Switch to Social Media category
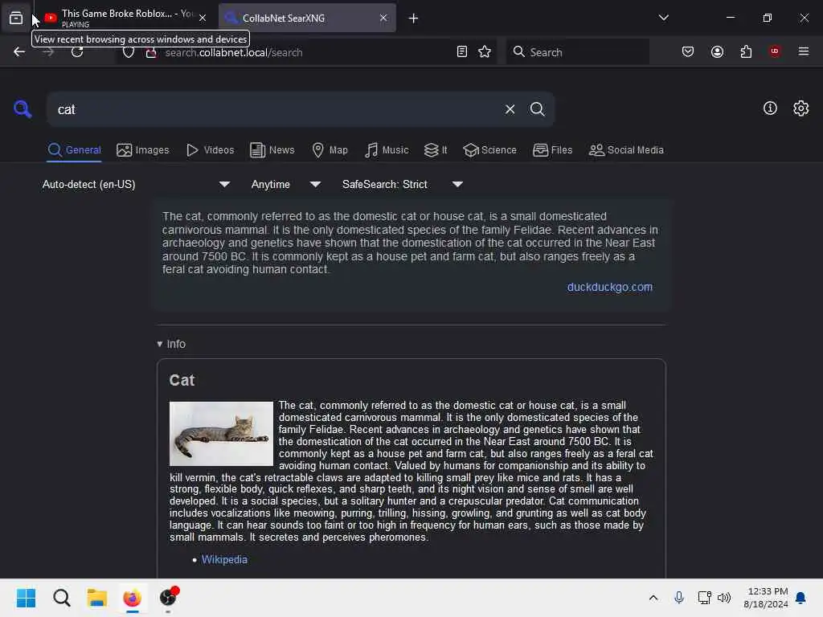 626,150
